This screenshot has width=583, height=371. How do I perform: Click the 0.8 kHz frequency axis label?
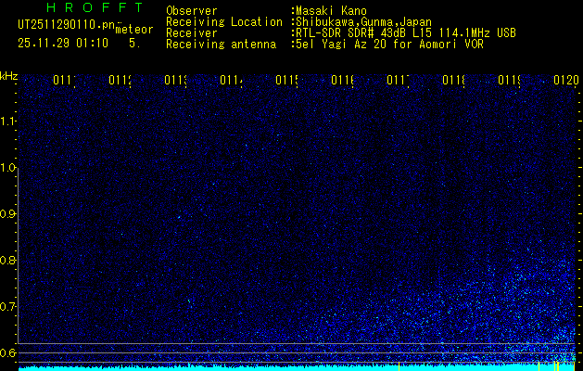point(7,260)
